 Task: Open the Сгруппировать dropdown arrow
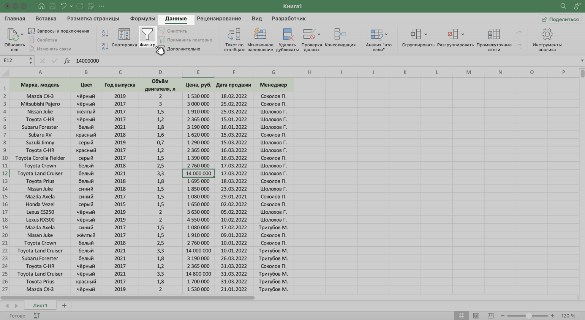pos(425,35)
